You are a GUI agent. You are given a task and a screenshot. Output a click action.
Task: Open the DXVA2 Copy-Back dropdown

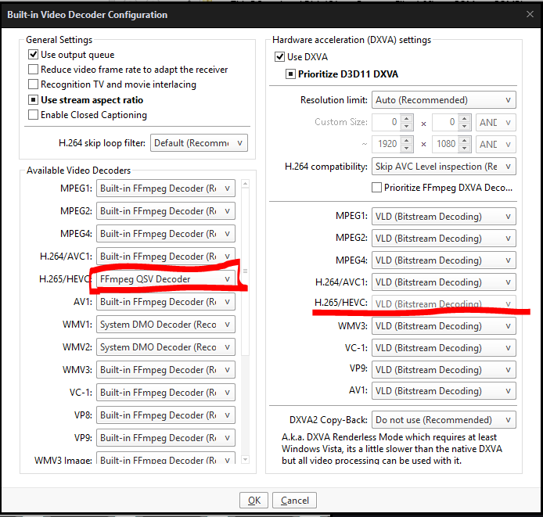coord(444,420)
